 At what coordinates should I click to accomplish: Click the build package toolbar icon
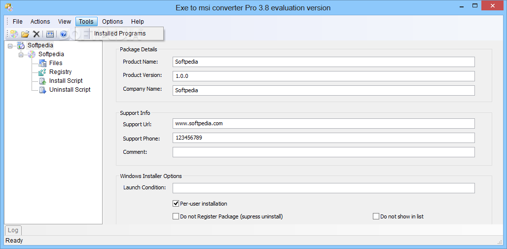pyautogui.click(x=50, y=34)
